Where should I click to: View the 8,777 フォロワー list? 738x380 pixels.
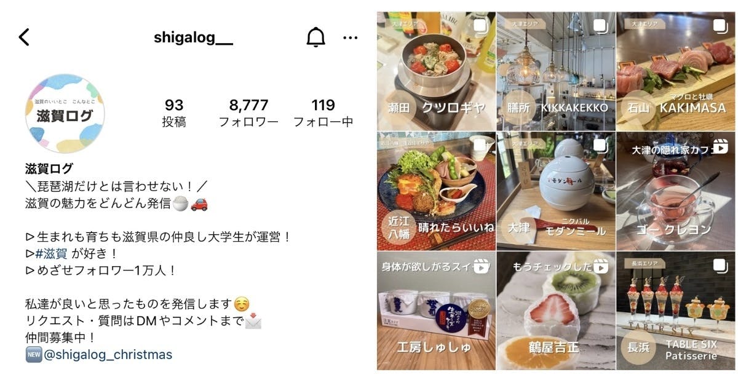pyautogui.click(x=248, y=113)
